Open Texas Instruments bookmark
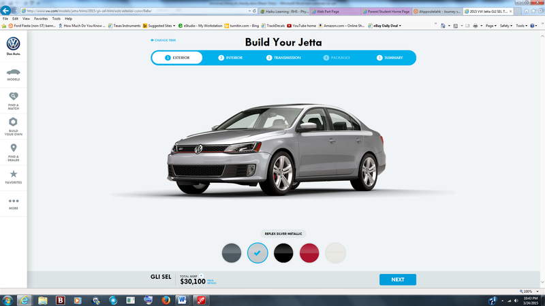This screenshot has height=306, width=545. (125, 26)
